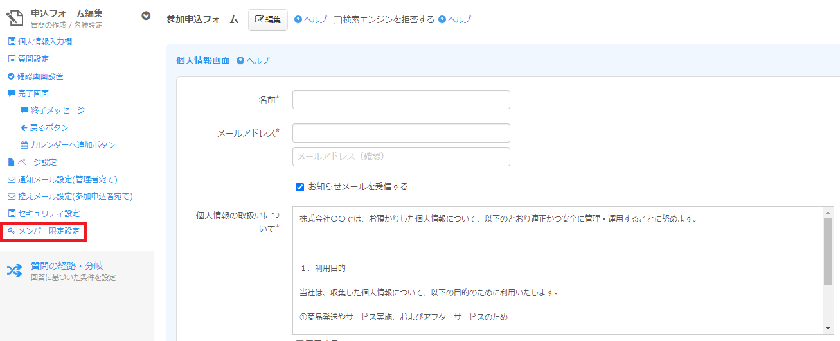The image size is (840, 341).
Task: Open セキュリティ設定 in the sidebar
Action: click(44, 213)
